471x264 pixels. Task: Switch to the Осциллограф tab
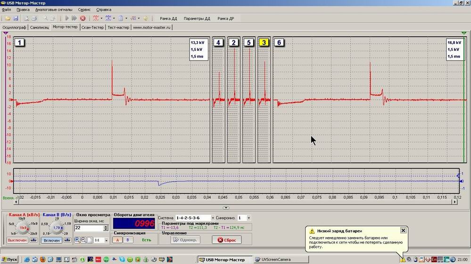pyautogui.click(x=14, y=27)
